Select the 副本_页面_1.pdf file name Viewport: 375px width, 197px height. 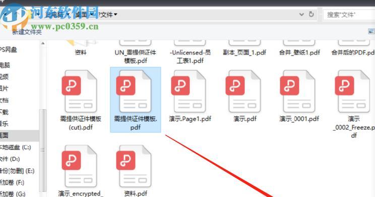tap(244, 52)
